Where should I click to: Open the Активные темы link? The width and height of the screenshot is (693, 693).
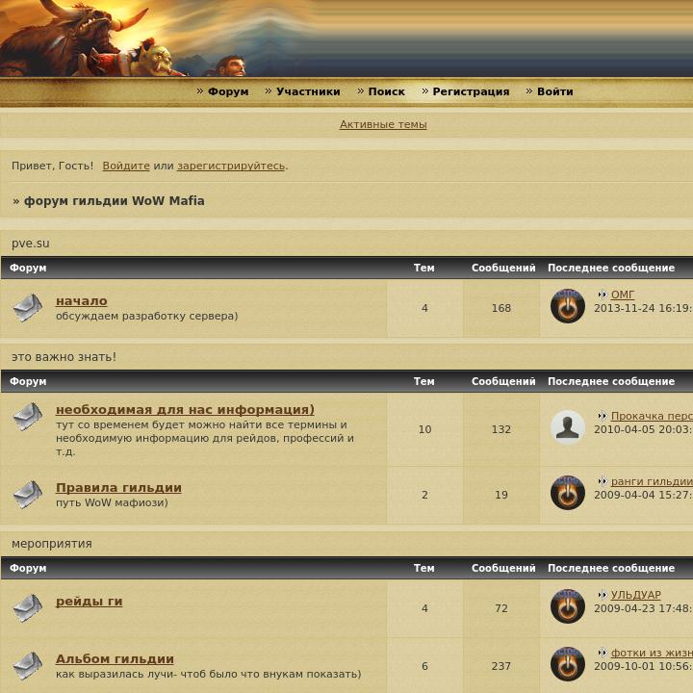coord(383,124)
